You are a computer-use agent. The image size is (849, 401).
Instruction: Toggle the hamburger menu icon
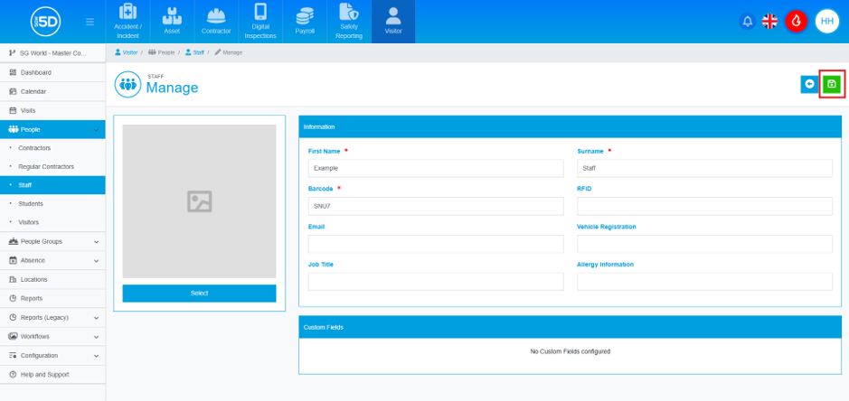click(x=90, y=22)
